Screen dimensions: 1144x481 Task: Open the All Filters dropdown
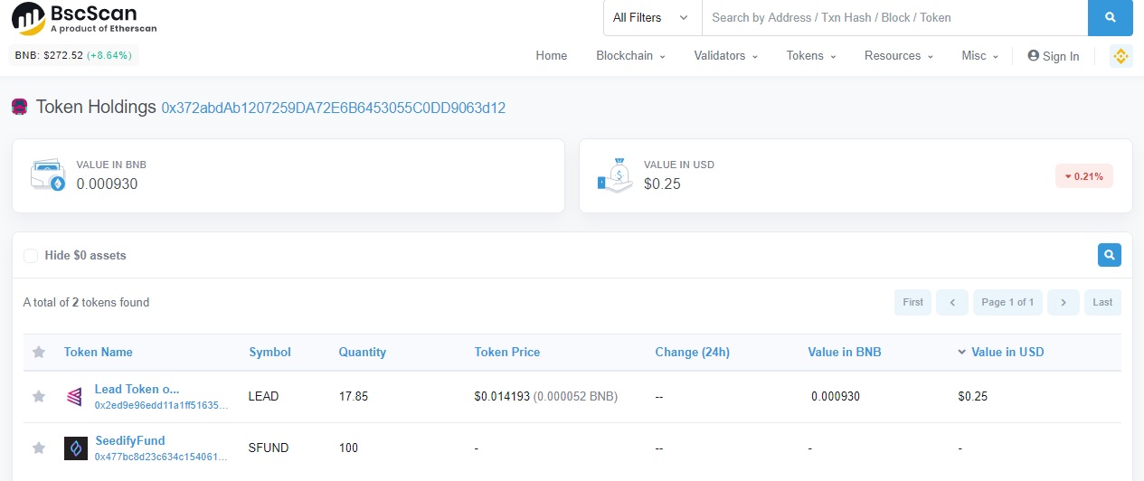click(x=650, y=17)
